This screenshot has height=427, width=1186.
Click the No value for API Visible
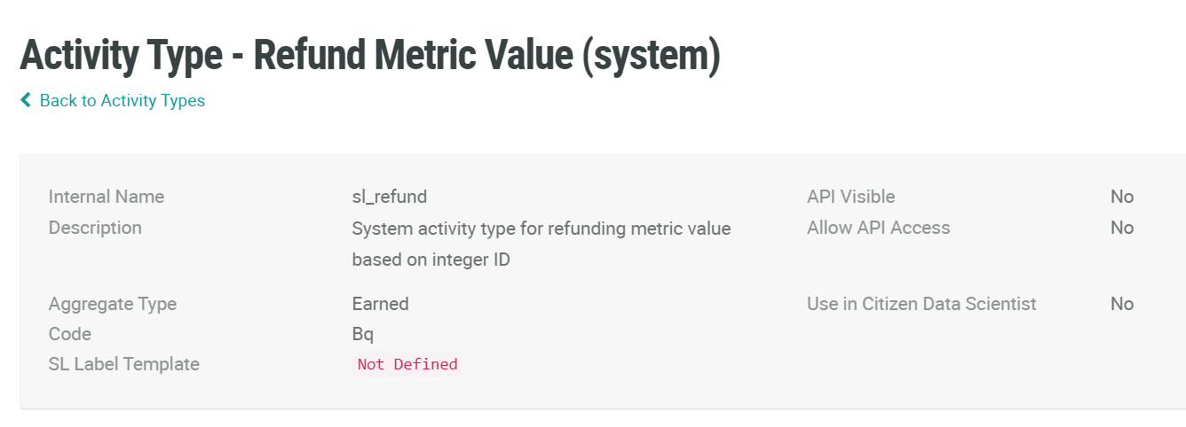click(1121, 197)
